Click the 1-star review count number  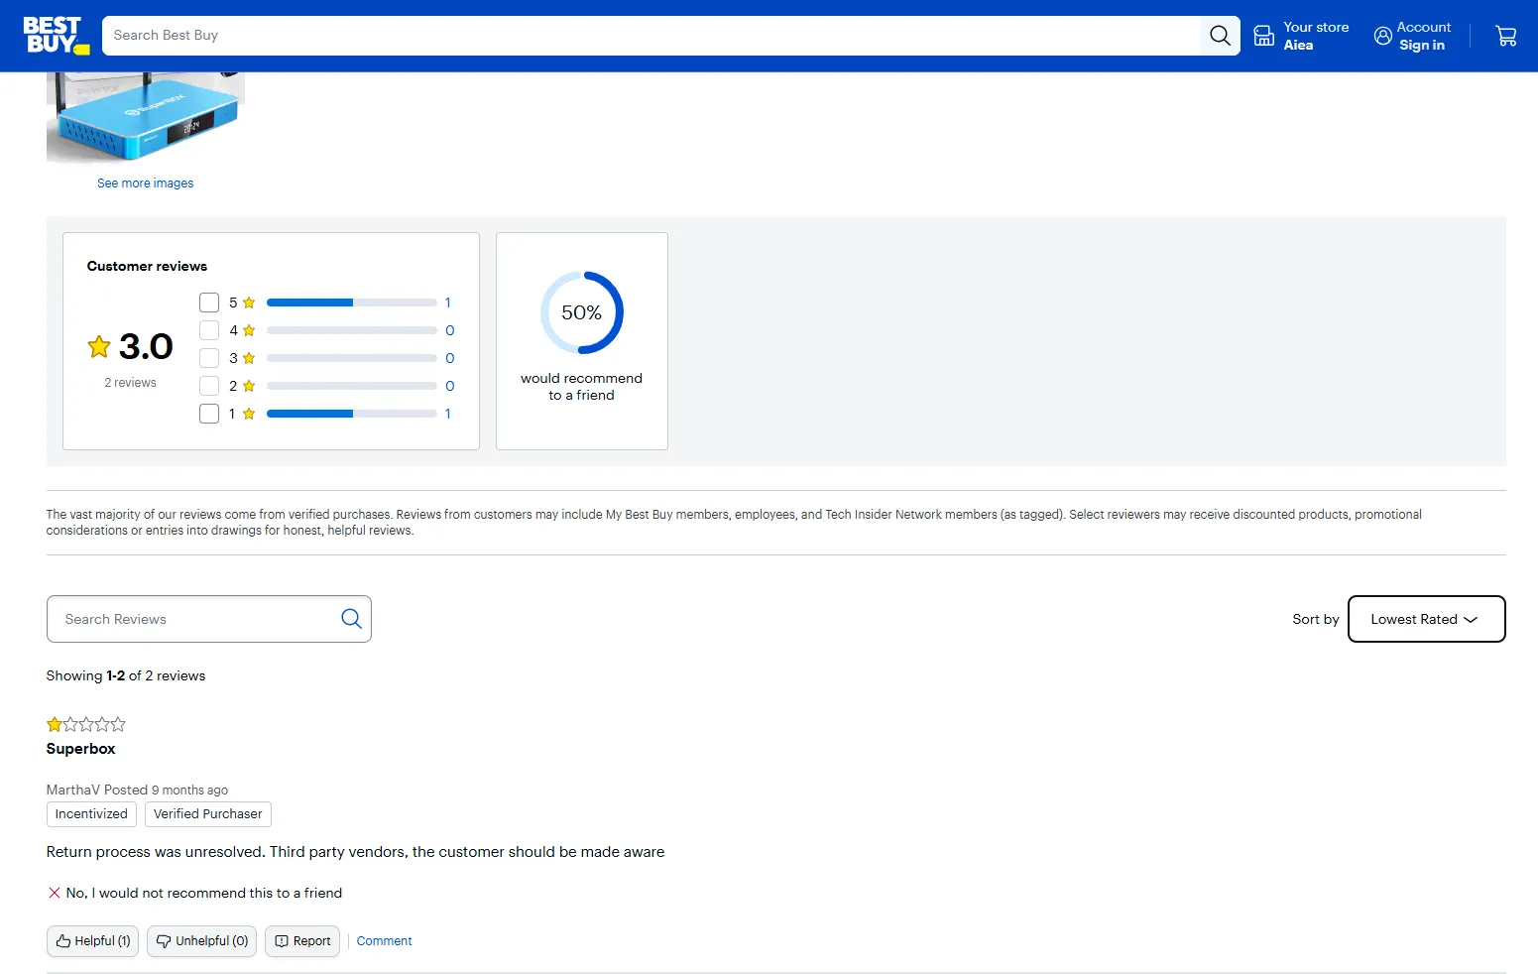[448, 414]
